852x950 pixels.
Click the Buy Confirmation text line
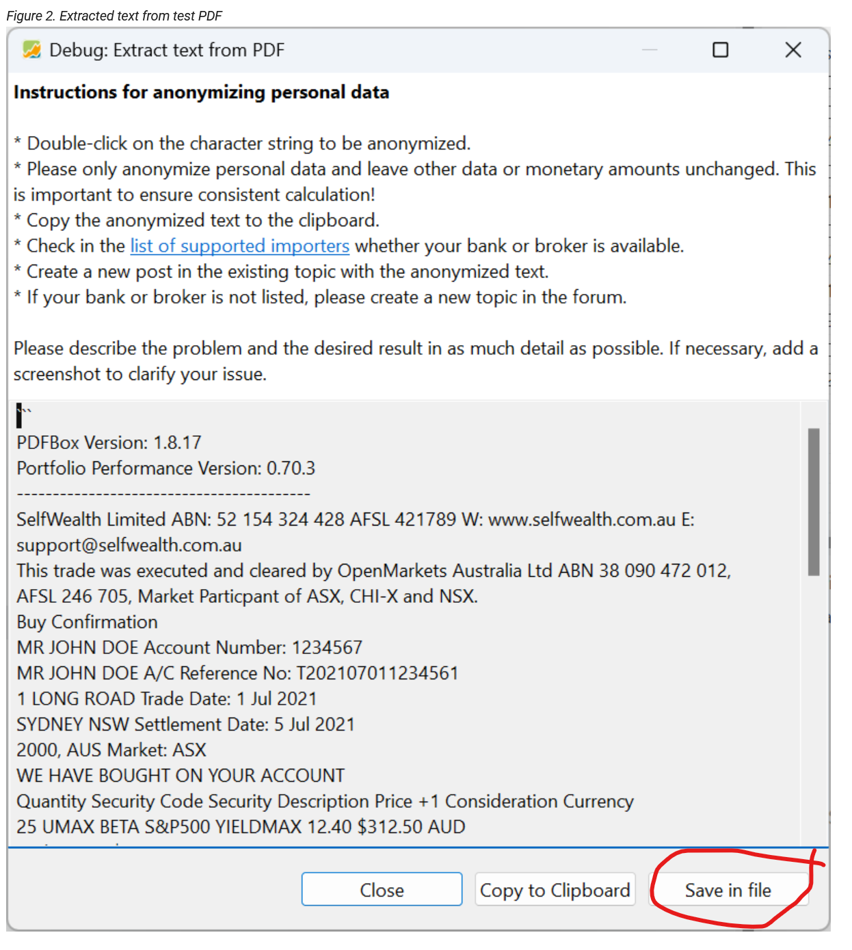tap(88, 622)
